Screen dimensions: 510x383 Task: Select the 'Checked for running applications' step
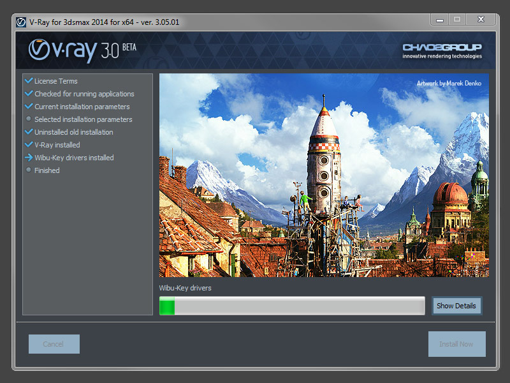pos(84,94)
